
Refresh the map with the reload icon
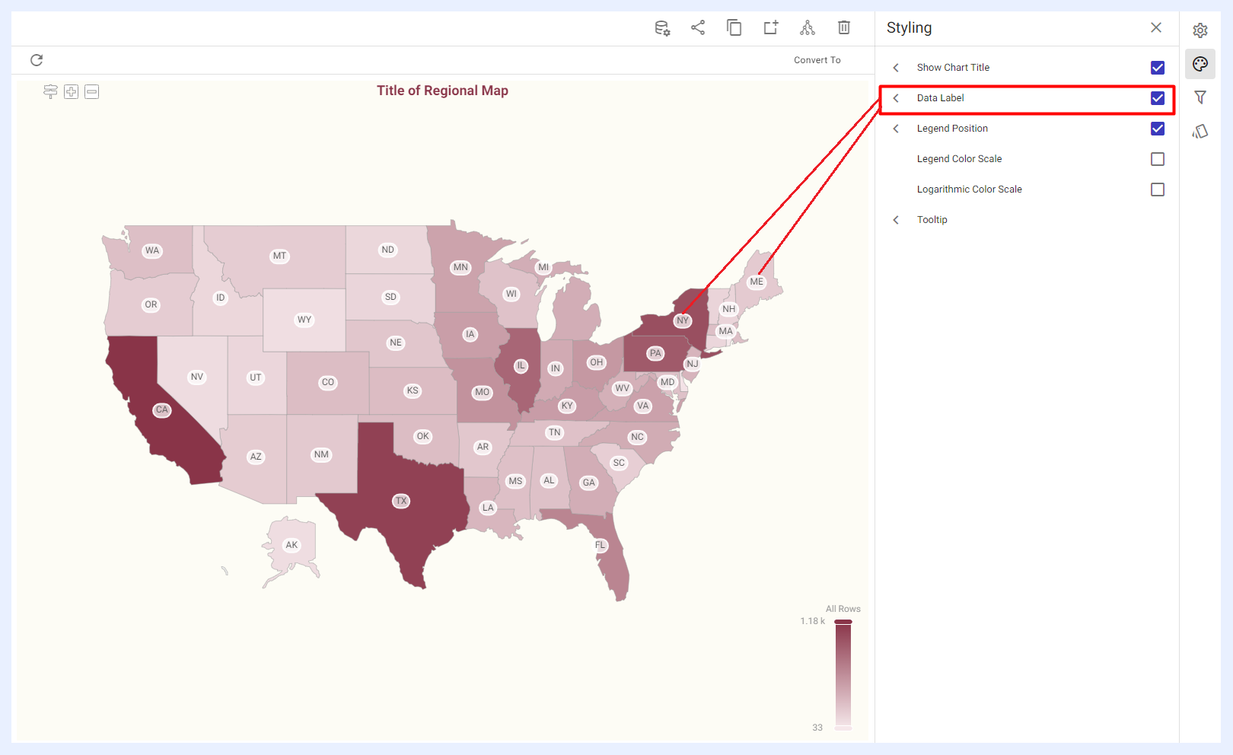click(x=37, y=60)
